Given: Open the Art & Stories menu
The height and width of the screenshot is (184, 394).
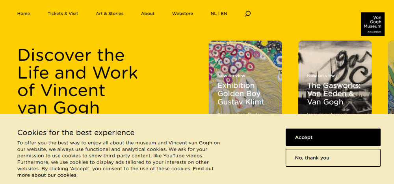Looking at the screenshot, I should (110, 14).
